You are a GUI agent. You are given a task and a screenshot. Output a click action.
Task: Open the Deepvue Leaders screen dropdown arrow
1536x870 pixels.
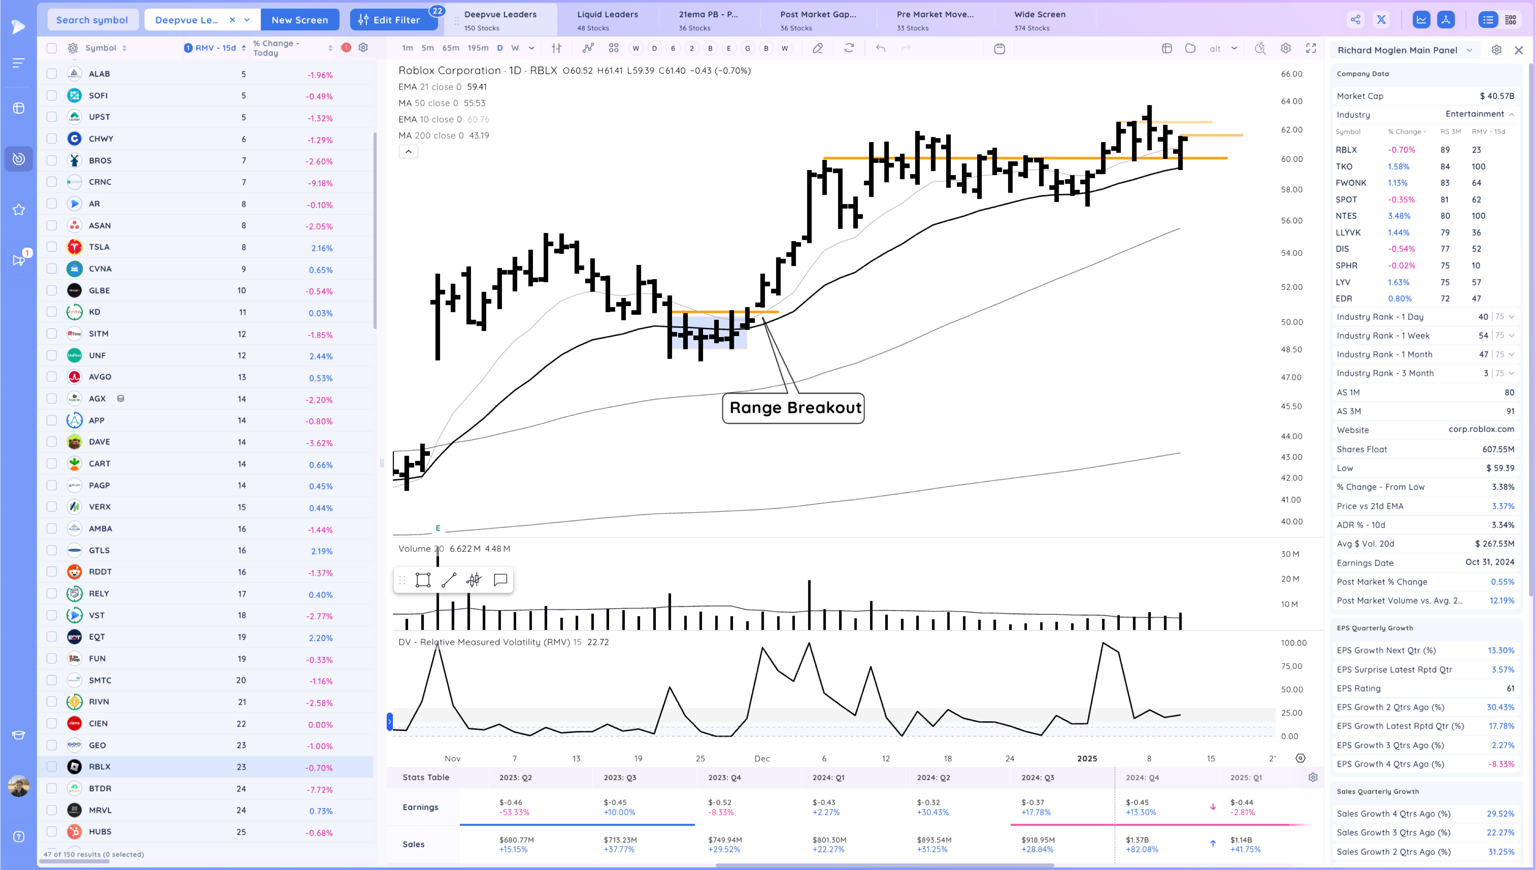247,20
